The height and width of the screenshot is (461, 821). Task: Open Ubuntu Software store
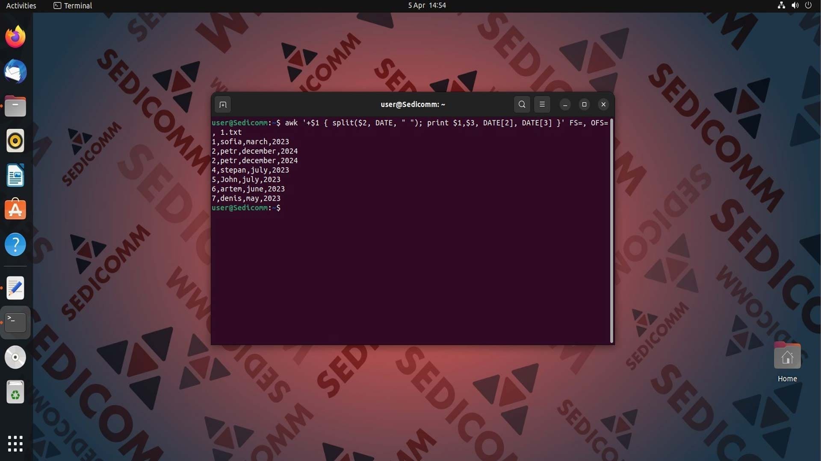pos(15,209)
